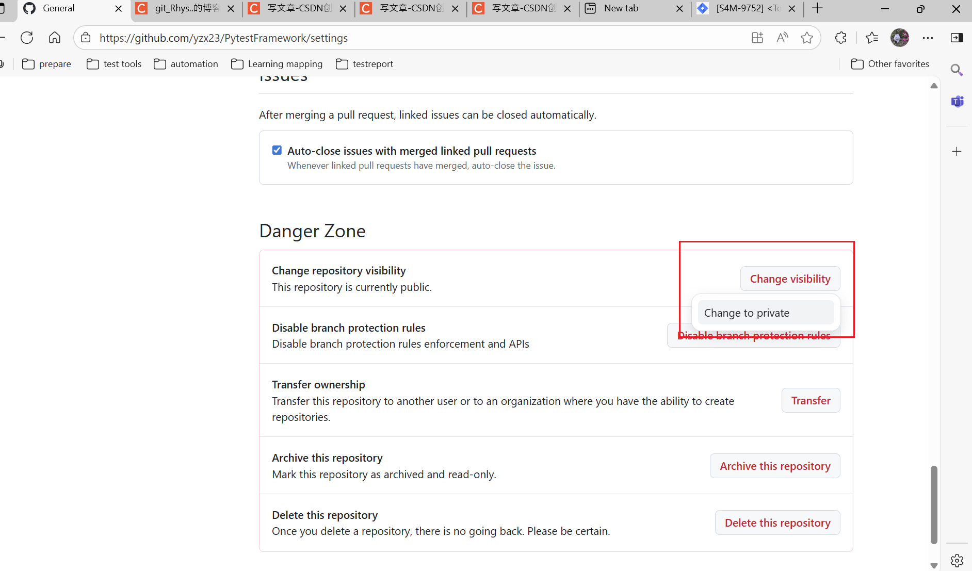
Task: Click the scroll up arrow of the page
Action: point(934,86)
